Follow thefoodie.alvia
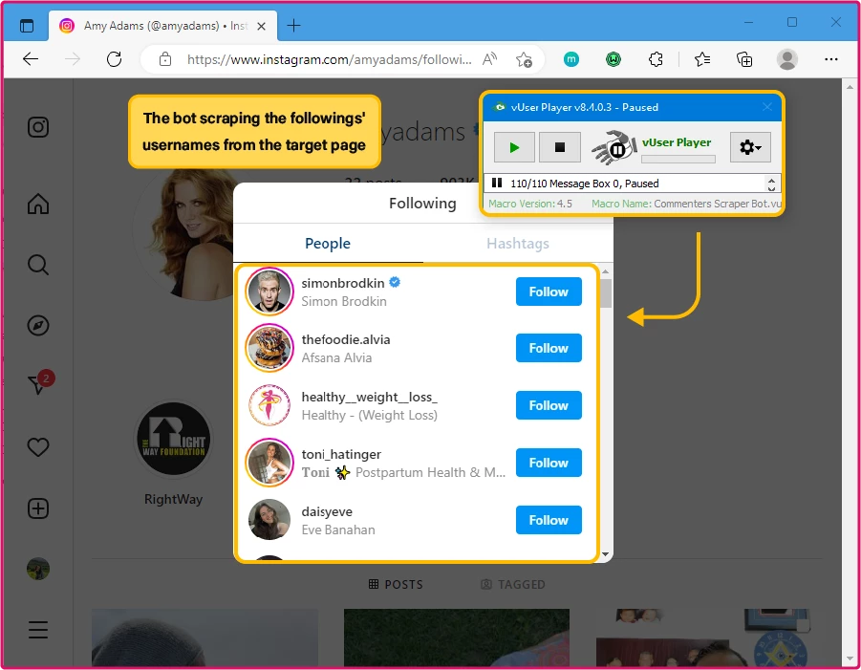This screenshot has height=670, width=861. (x=549, y=348)
